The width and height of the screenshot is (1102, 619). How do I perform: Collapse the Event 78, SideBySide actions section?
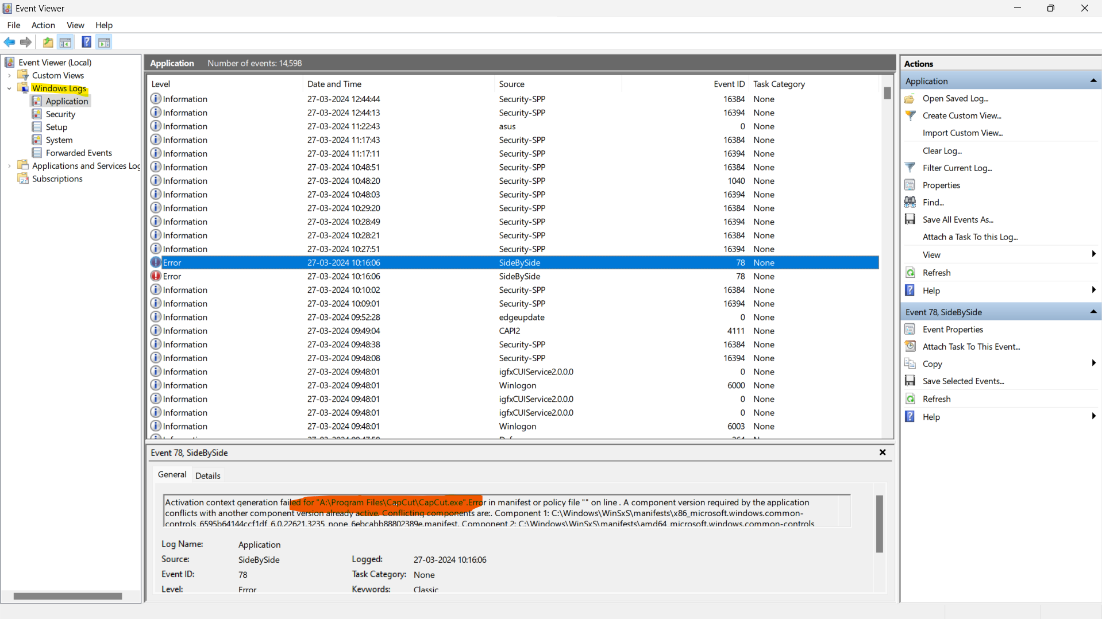click(x=1093, y=312)
